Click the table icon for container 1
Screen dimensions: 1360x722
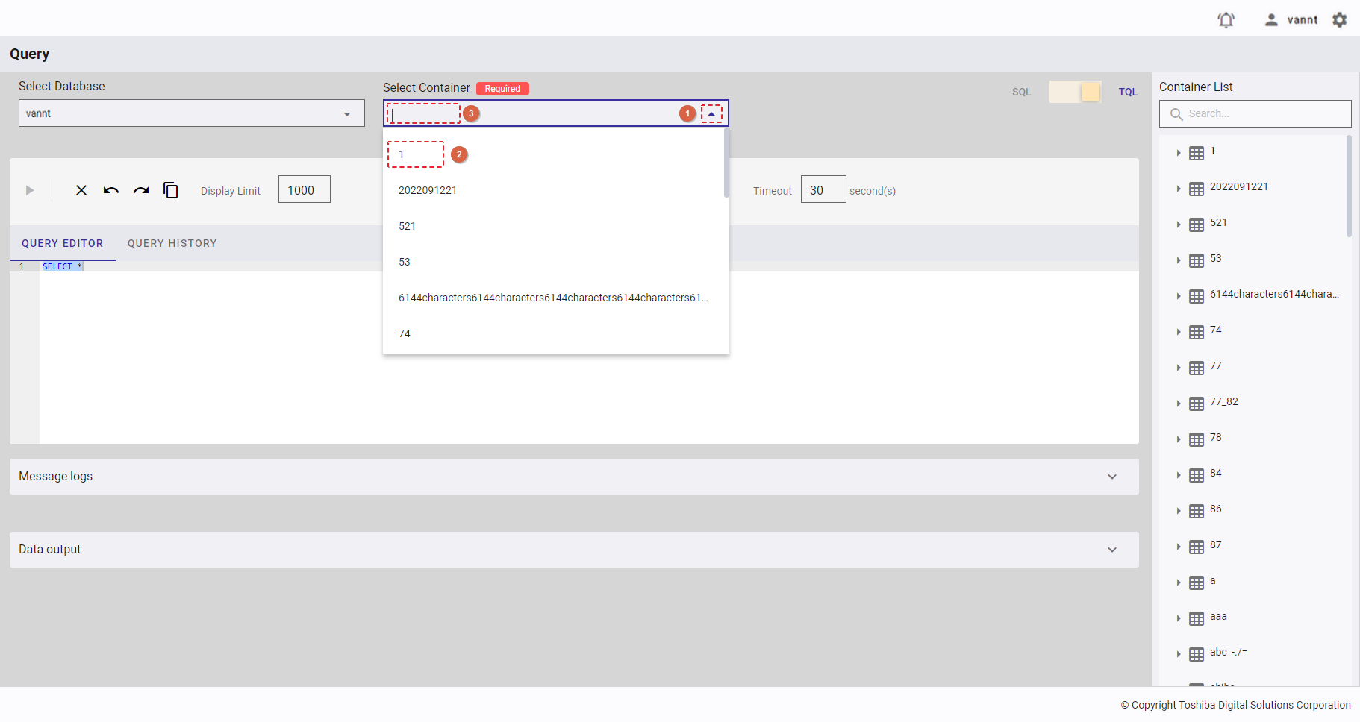[x=1197, y=153]
